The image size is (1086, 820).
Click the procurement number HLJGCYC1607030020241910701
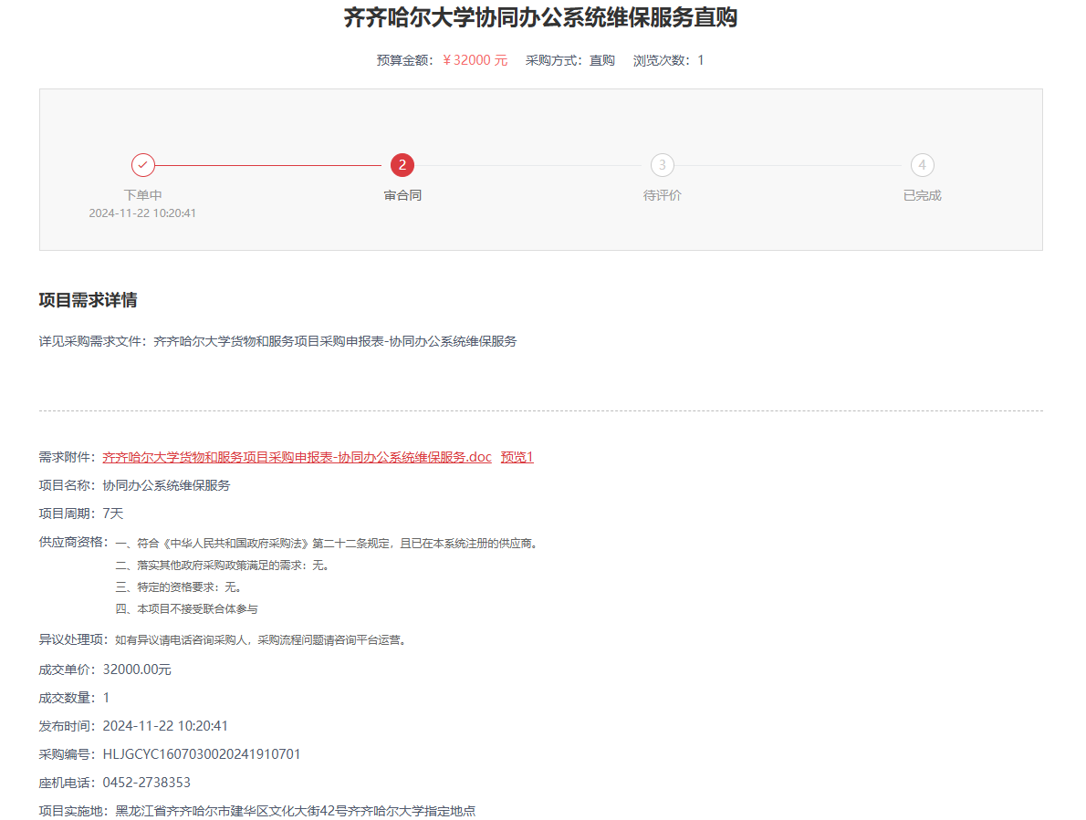pyautogui.click(x=202, y=754)
